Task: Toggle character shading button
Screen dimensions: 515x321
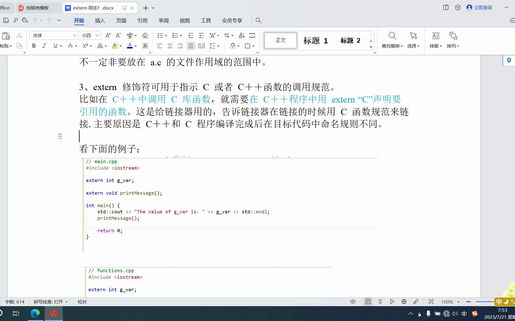Action: coord(145,46)
